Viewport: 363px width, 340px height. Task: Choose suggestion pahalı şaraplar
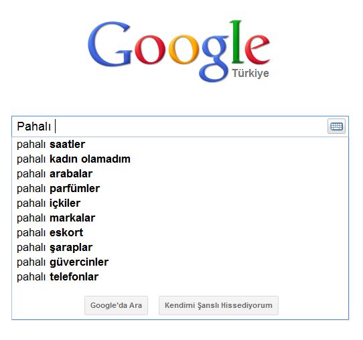click(x=180, y=248)
